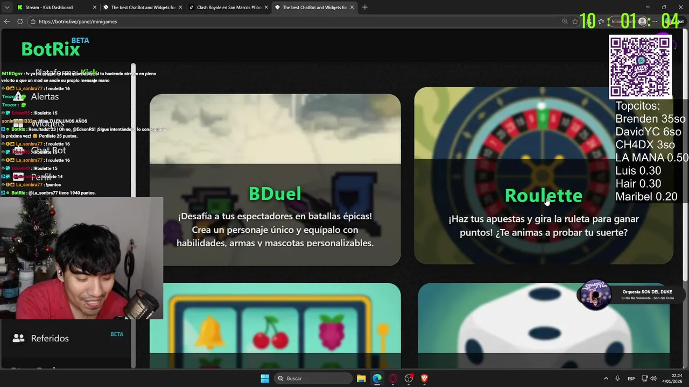View site information icon
Viewport: 689px width, 387px height.
pyautogui.click(x=33, y=21)
